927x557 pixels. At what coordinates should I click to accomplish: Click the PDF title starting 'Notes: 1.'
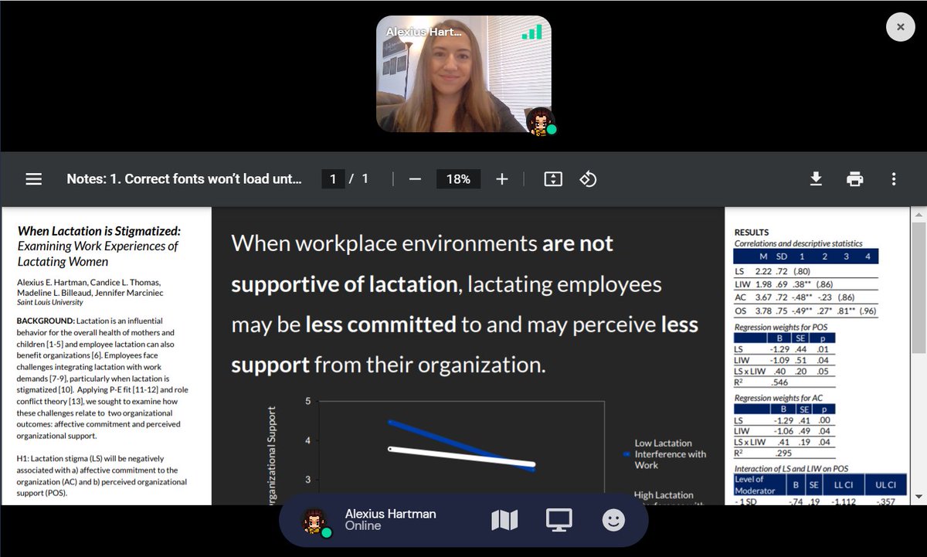[184, 179]
